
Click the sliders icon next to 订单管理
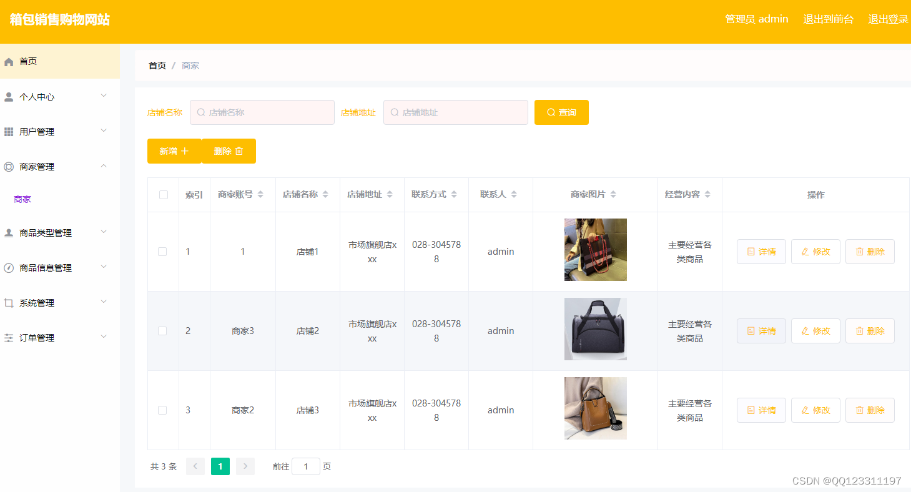point(9,338)
